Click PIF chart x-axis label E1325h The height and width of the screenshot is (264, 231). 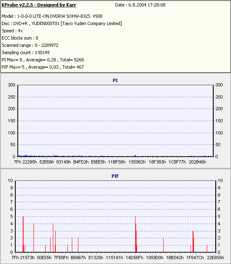[x=96, y=258]
